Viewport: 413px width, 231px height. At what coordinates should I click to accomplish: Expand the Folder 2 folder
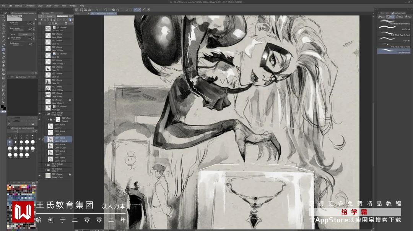(x=46, y=170)
